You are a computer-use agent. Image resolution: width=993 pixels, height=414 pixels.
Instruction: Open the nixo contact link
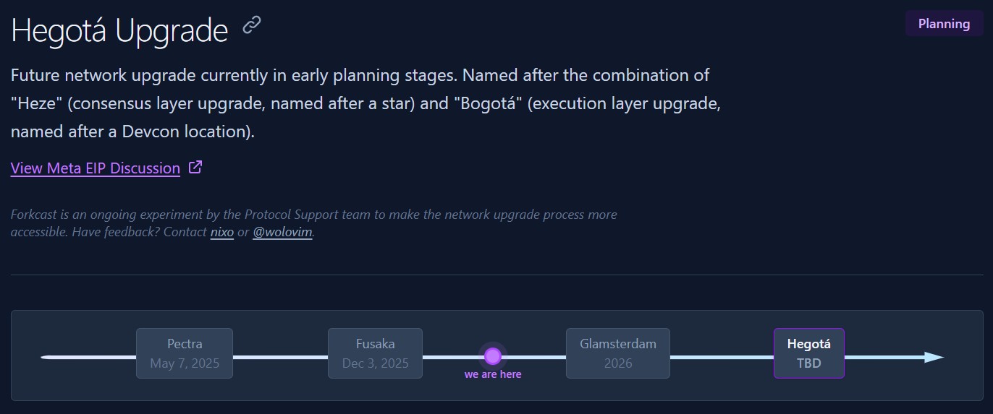(x=221, y=233)
